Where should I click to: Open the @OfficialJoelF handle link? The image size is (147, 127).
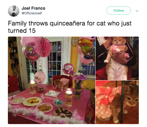tap(32, 13)
